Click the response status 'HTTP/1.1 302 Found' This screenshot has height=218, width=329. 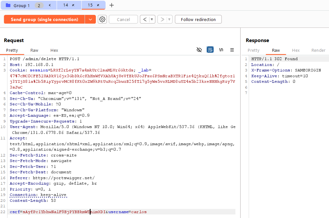click(x=275, y=59)
